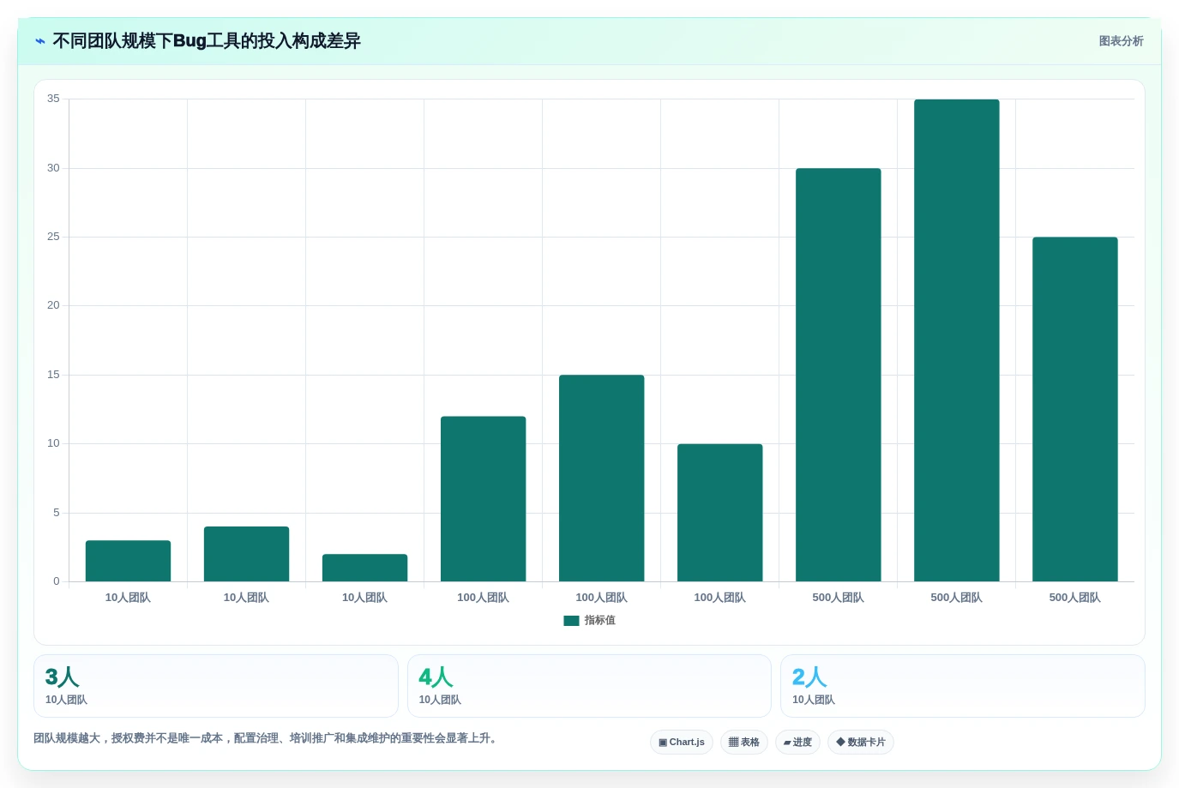Click the chart title 不同团队规模下Bug工具的投入构成差异
Image resolution: width=1179 pixels, height=788 pixels.
pyautogui.click(x=207, y=41)
